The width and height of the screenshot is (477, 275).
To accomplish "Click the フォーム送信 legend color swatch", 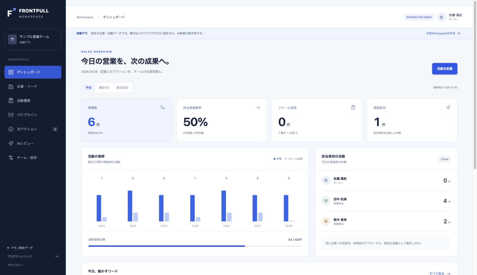I will coord(286,159).
